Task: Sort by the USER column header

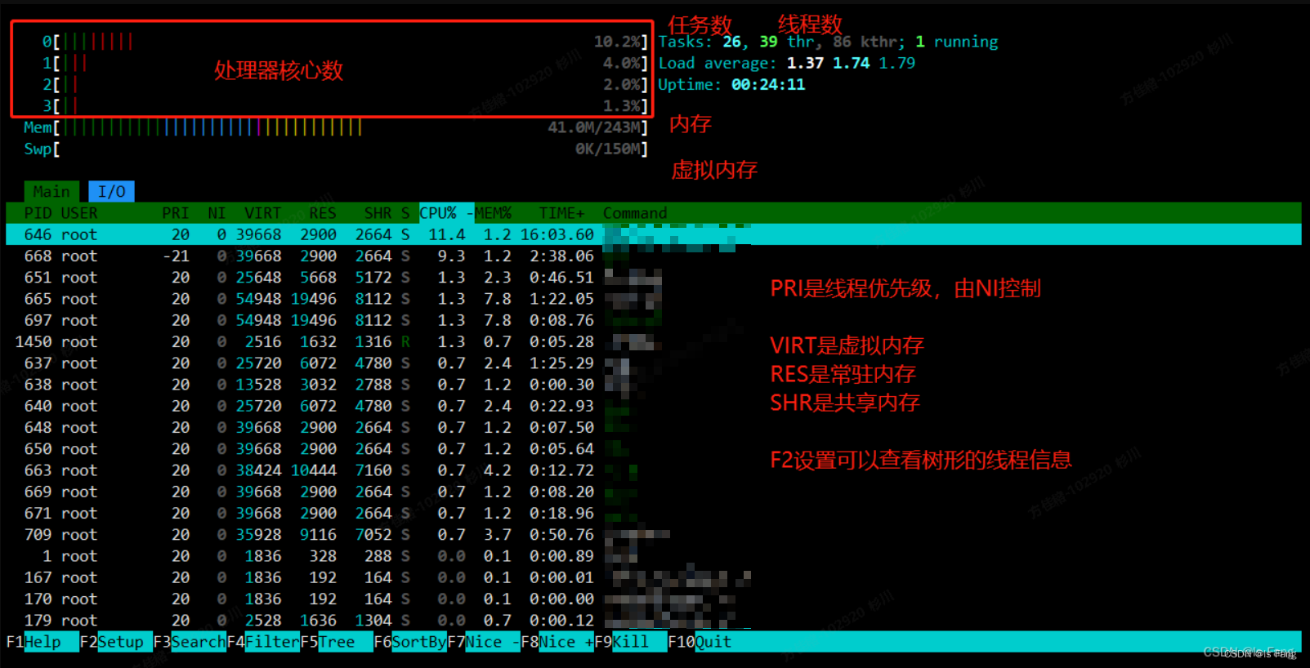Action: tap(79, 213)
